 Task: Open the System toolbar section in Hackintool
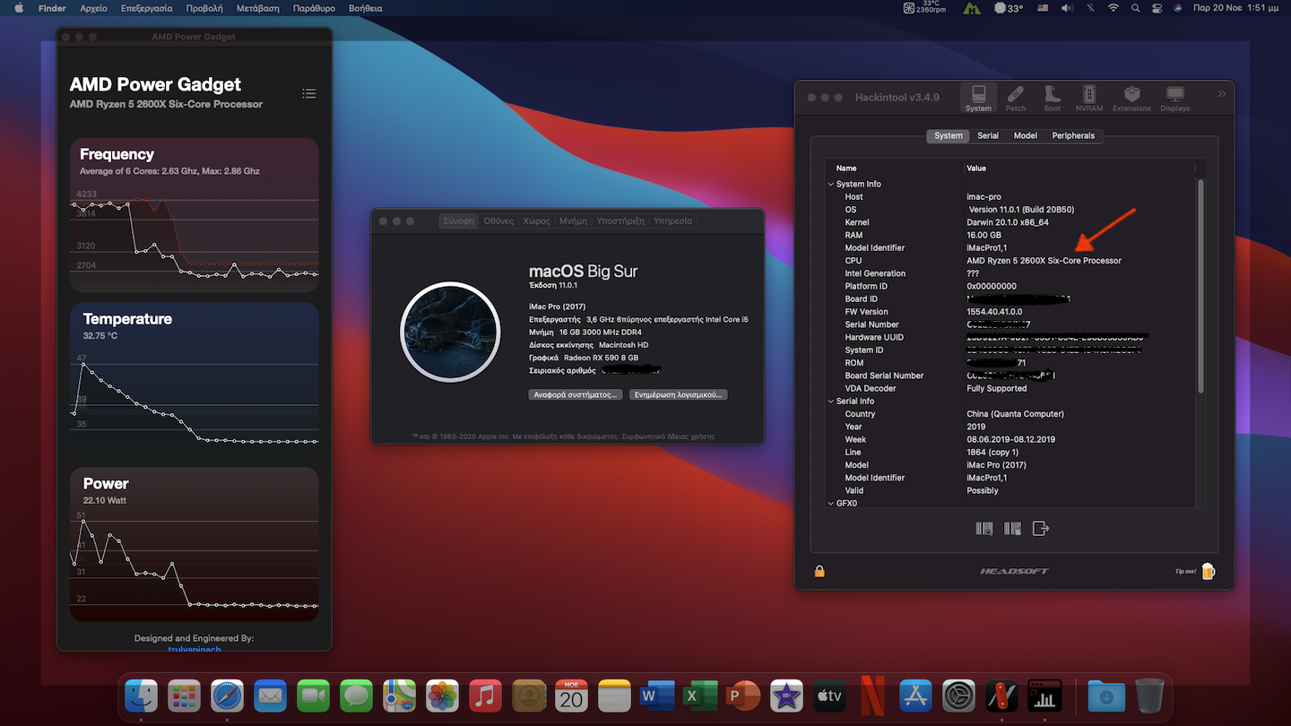[x=978, y=99]
